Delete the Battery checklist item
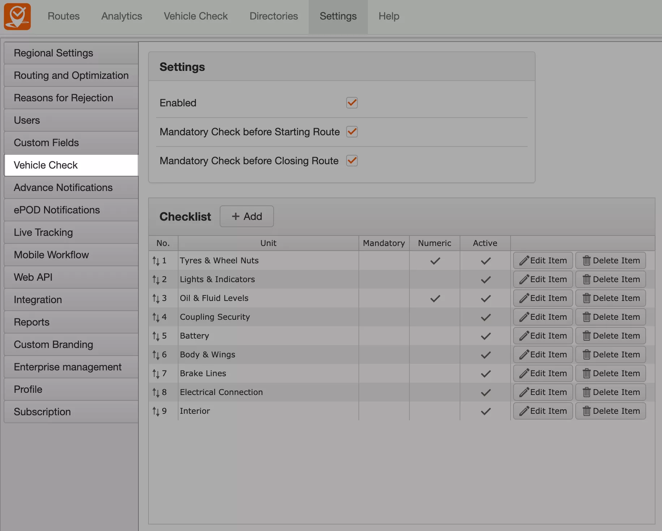 611,336
